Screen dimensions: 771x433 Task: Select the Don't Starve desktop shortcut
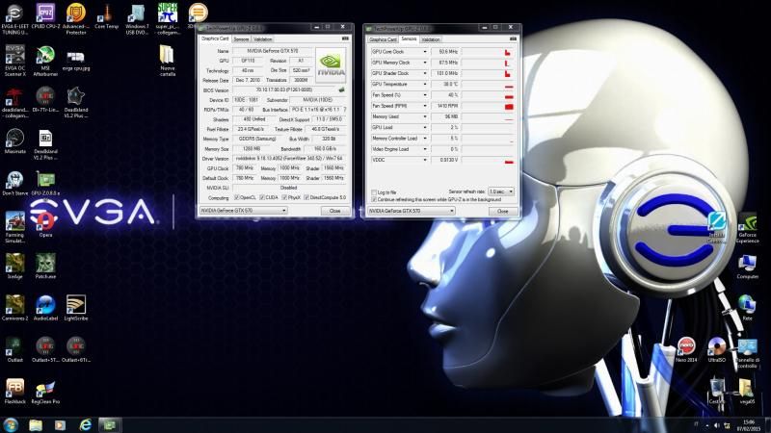point(14,183)
